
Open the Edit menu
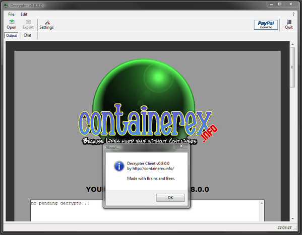tap(24, 14)
